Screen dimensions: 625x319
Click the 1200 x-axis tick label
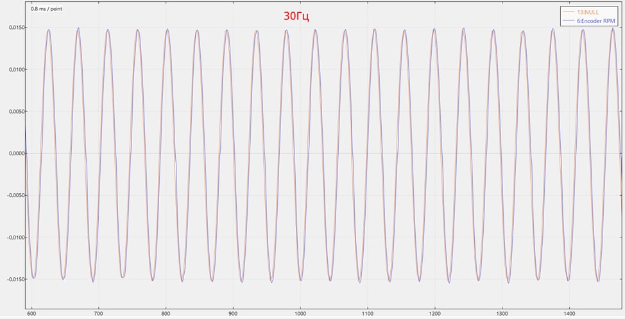[435, 314]
